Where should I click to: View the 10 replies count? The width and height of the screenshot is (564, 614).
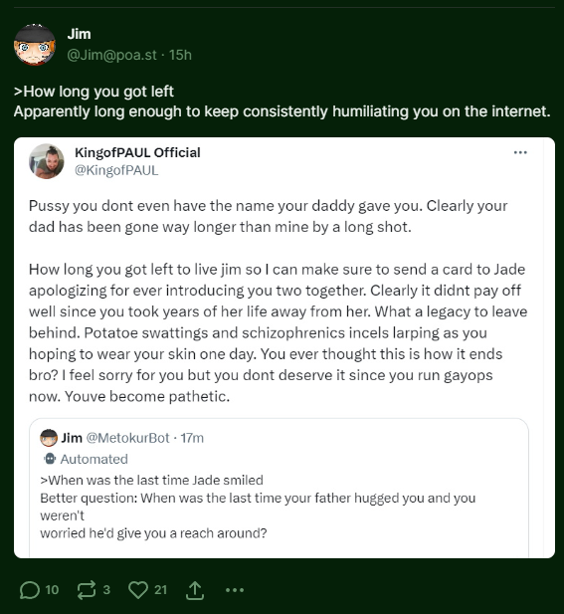point(52,590)
